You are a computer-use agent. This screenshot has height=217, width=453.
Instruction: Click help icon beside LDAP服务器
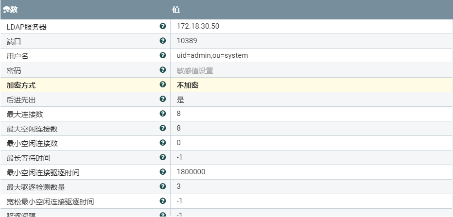click(162, 27)
